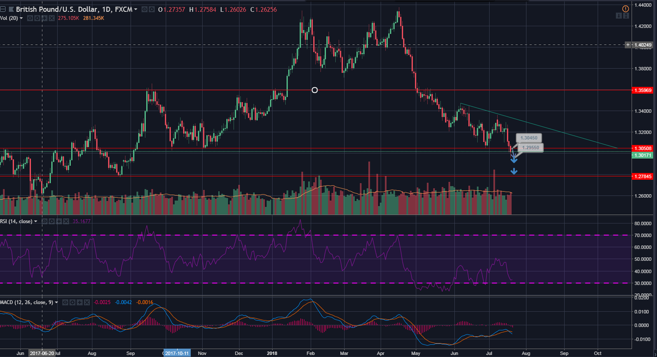Select the 1.35969 red price label

pyautogui.click(x=643, y=90)
